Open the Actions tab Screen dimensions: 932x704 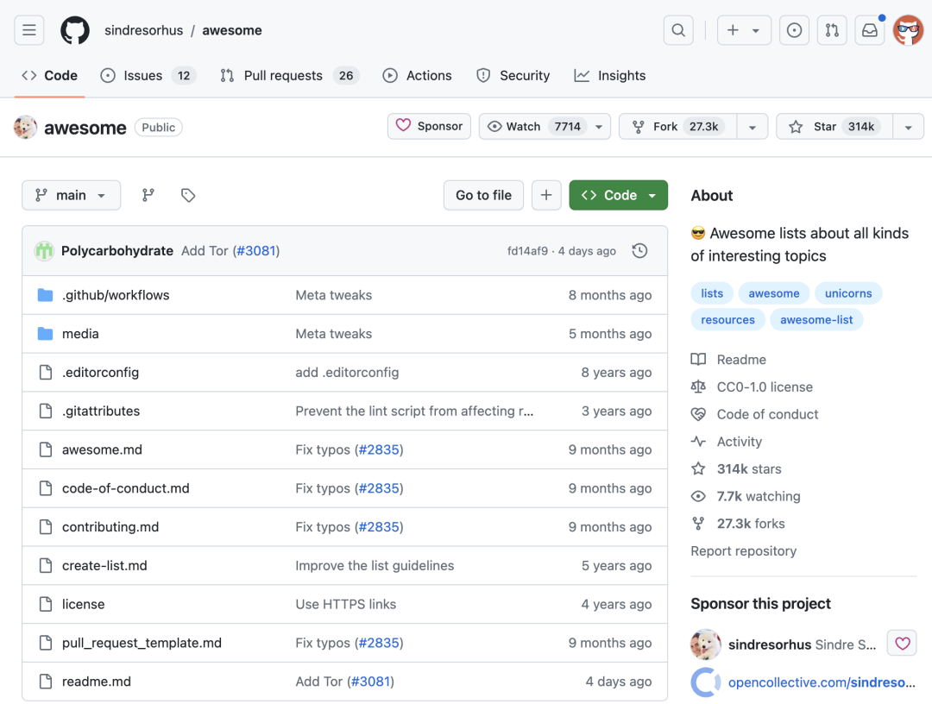tap(418, 75)
